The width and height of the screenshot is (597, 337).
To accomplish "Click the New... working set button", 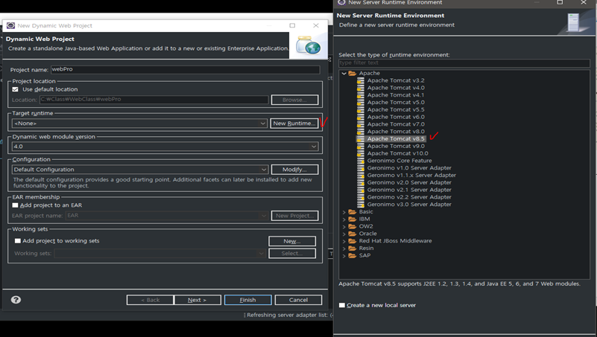I will 292,241.
